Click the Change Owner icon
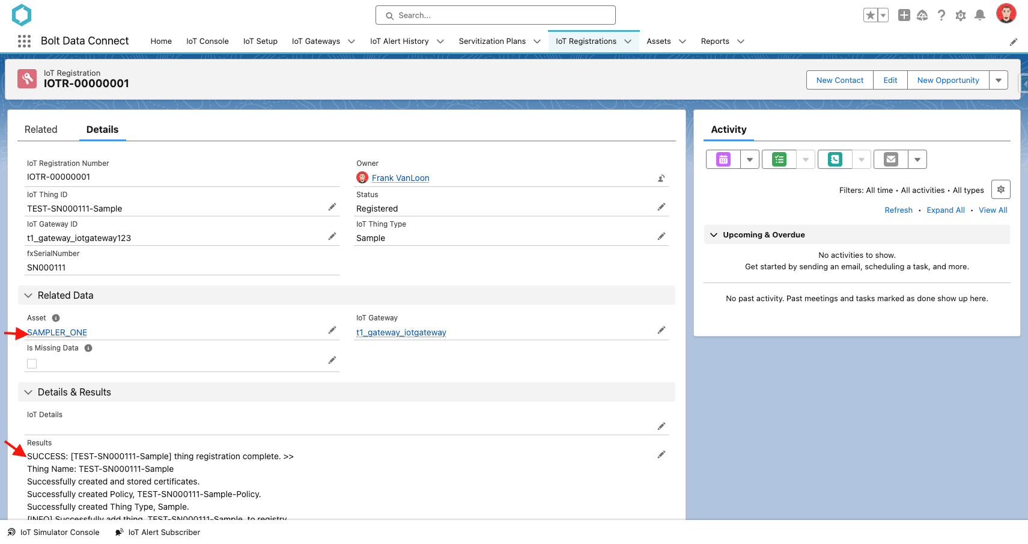The image size is (1028, 544). pyautogui.click(x=661, y=178)
